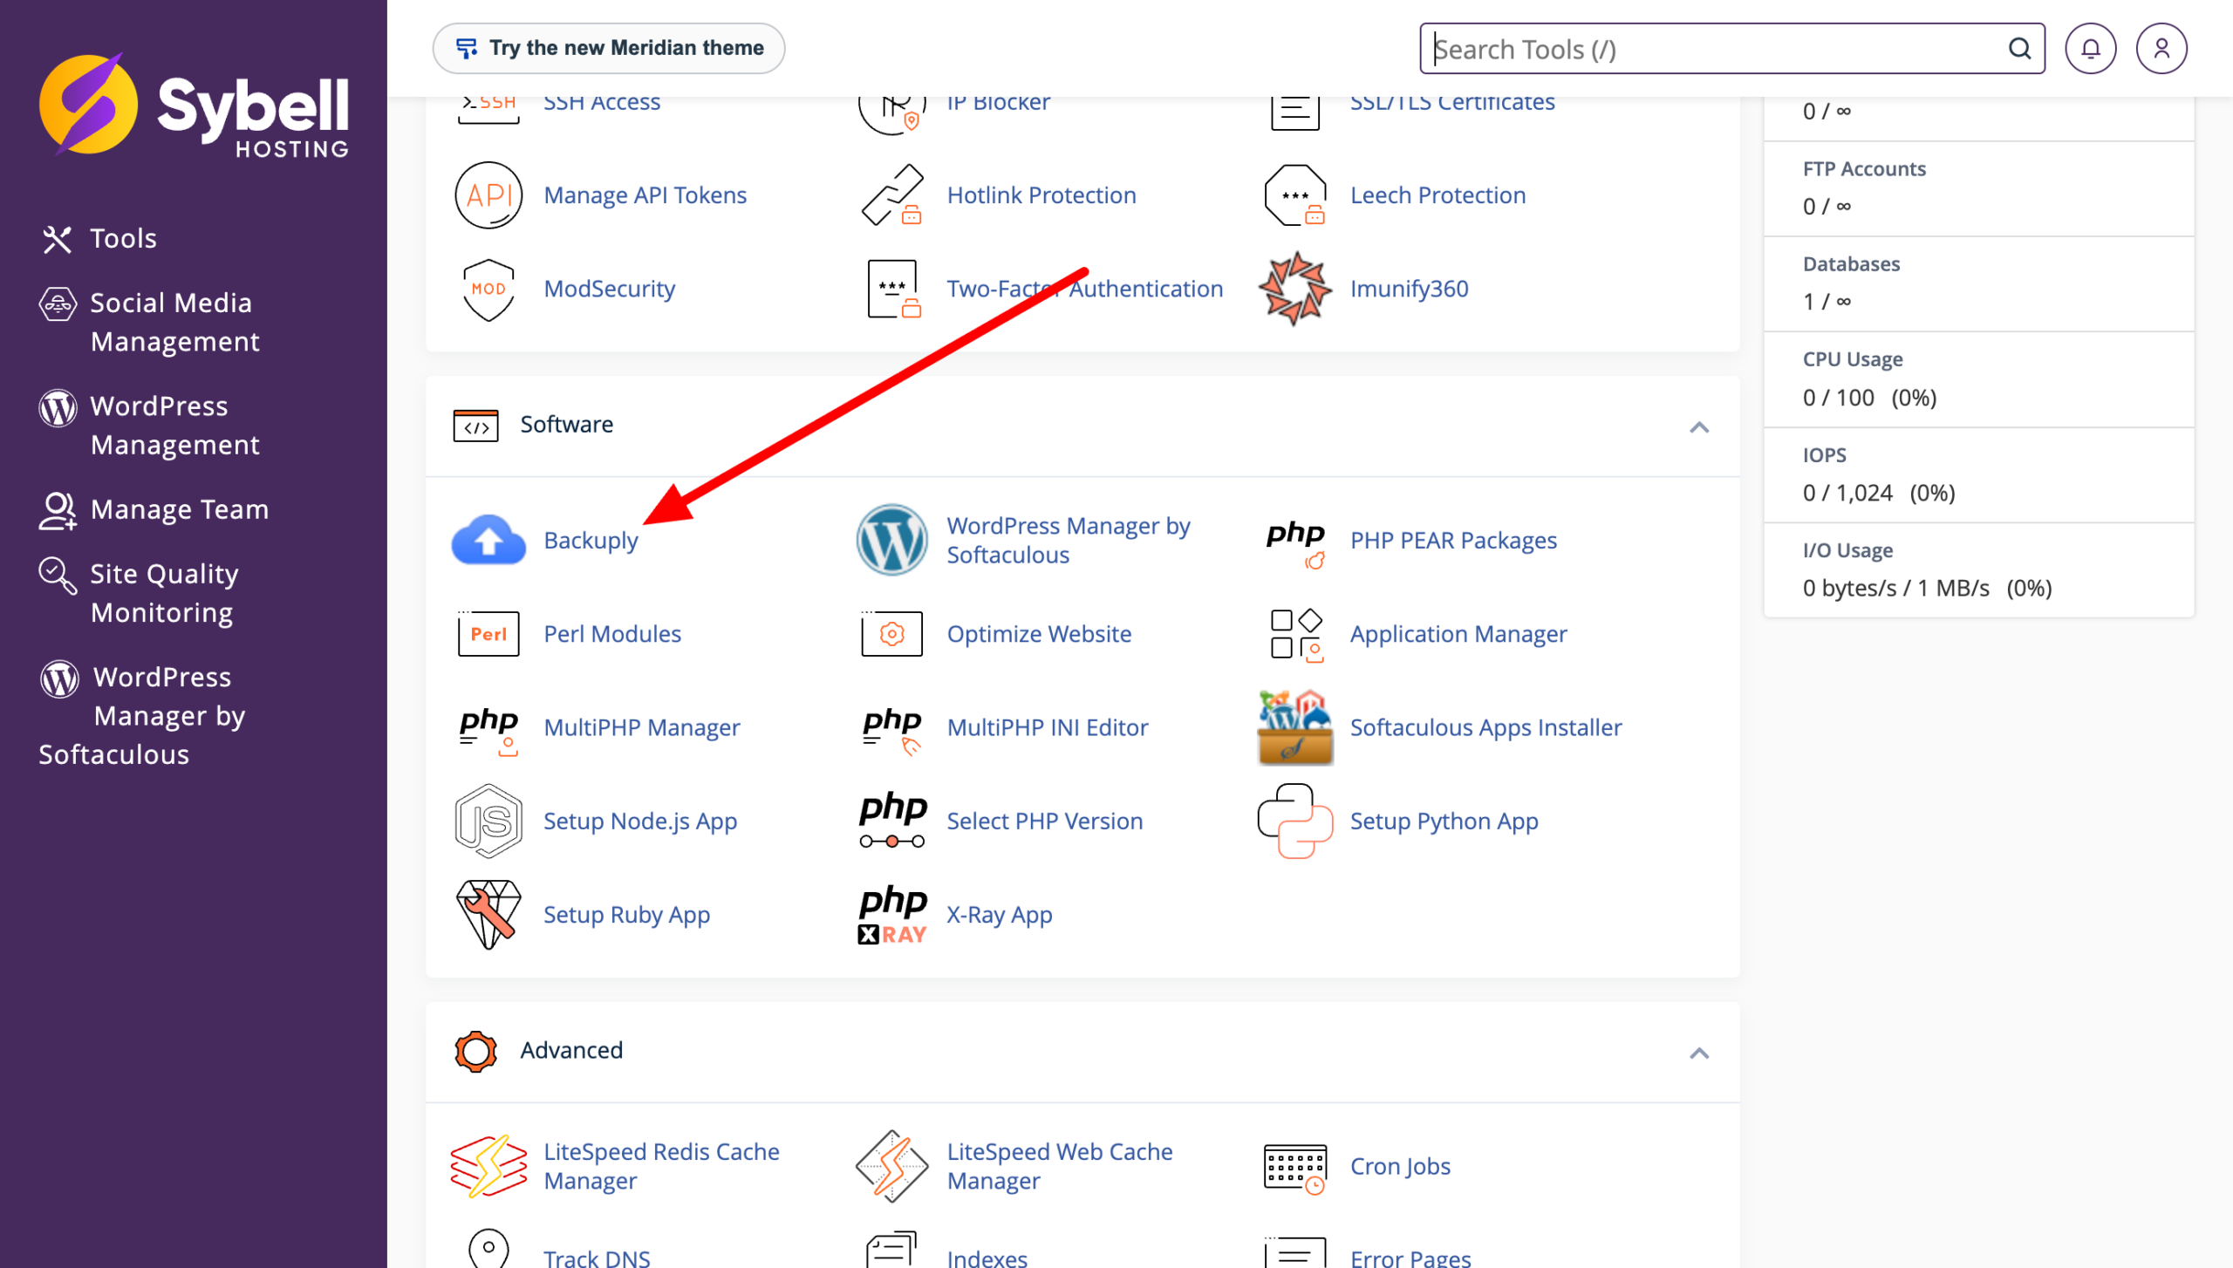
Task: Click the Manage API Tokens icon
Action: (488, 195)
